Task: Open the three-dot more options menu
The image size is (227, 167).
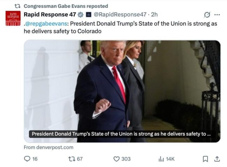Action: pyautogui.click(x=217, y=15)
